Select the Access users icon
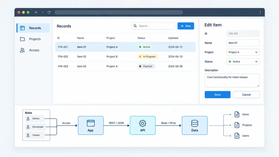Image resolution: width=279 pixels, height=157 pixels. pos(22,50)
